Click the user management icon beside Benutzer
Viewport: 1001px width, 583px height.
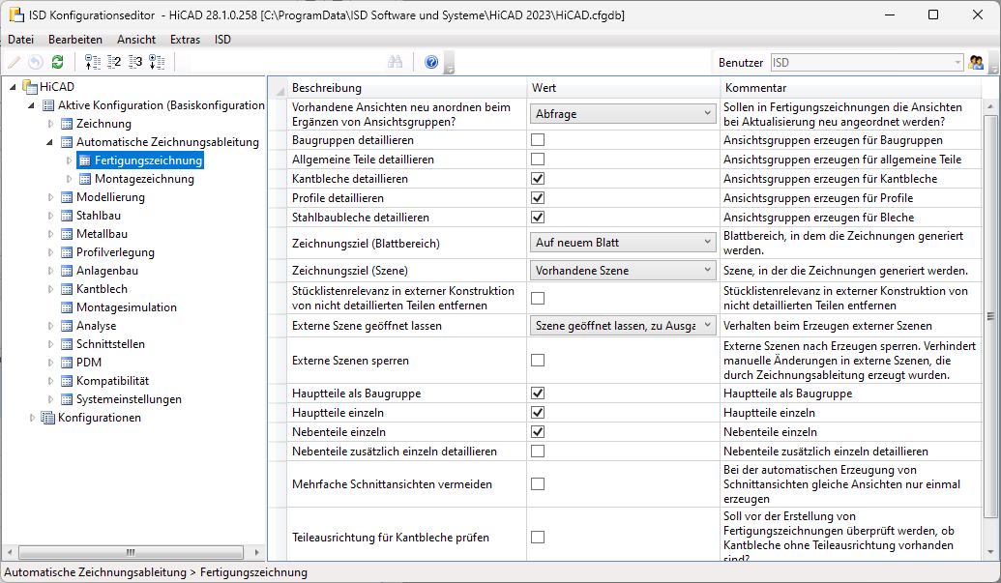[977, 62]
